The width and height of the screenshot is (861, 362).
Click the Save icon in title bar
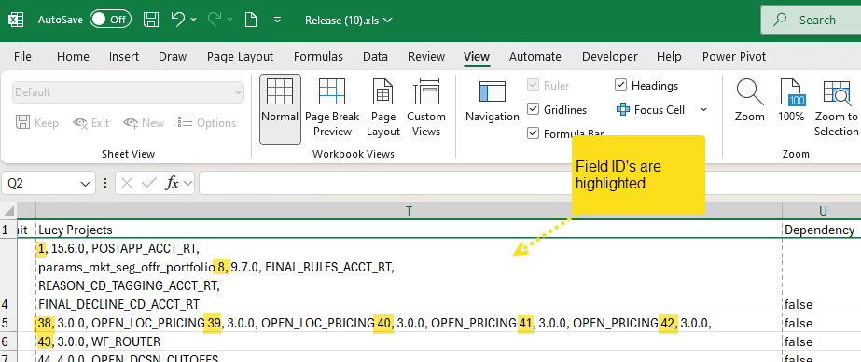coord(151,20)
